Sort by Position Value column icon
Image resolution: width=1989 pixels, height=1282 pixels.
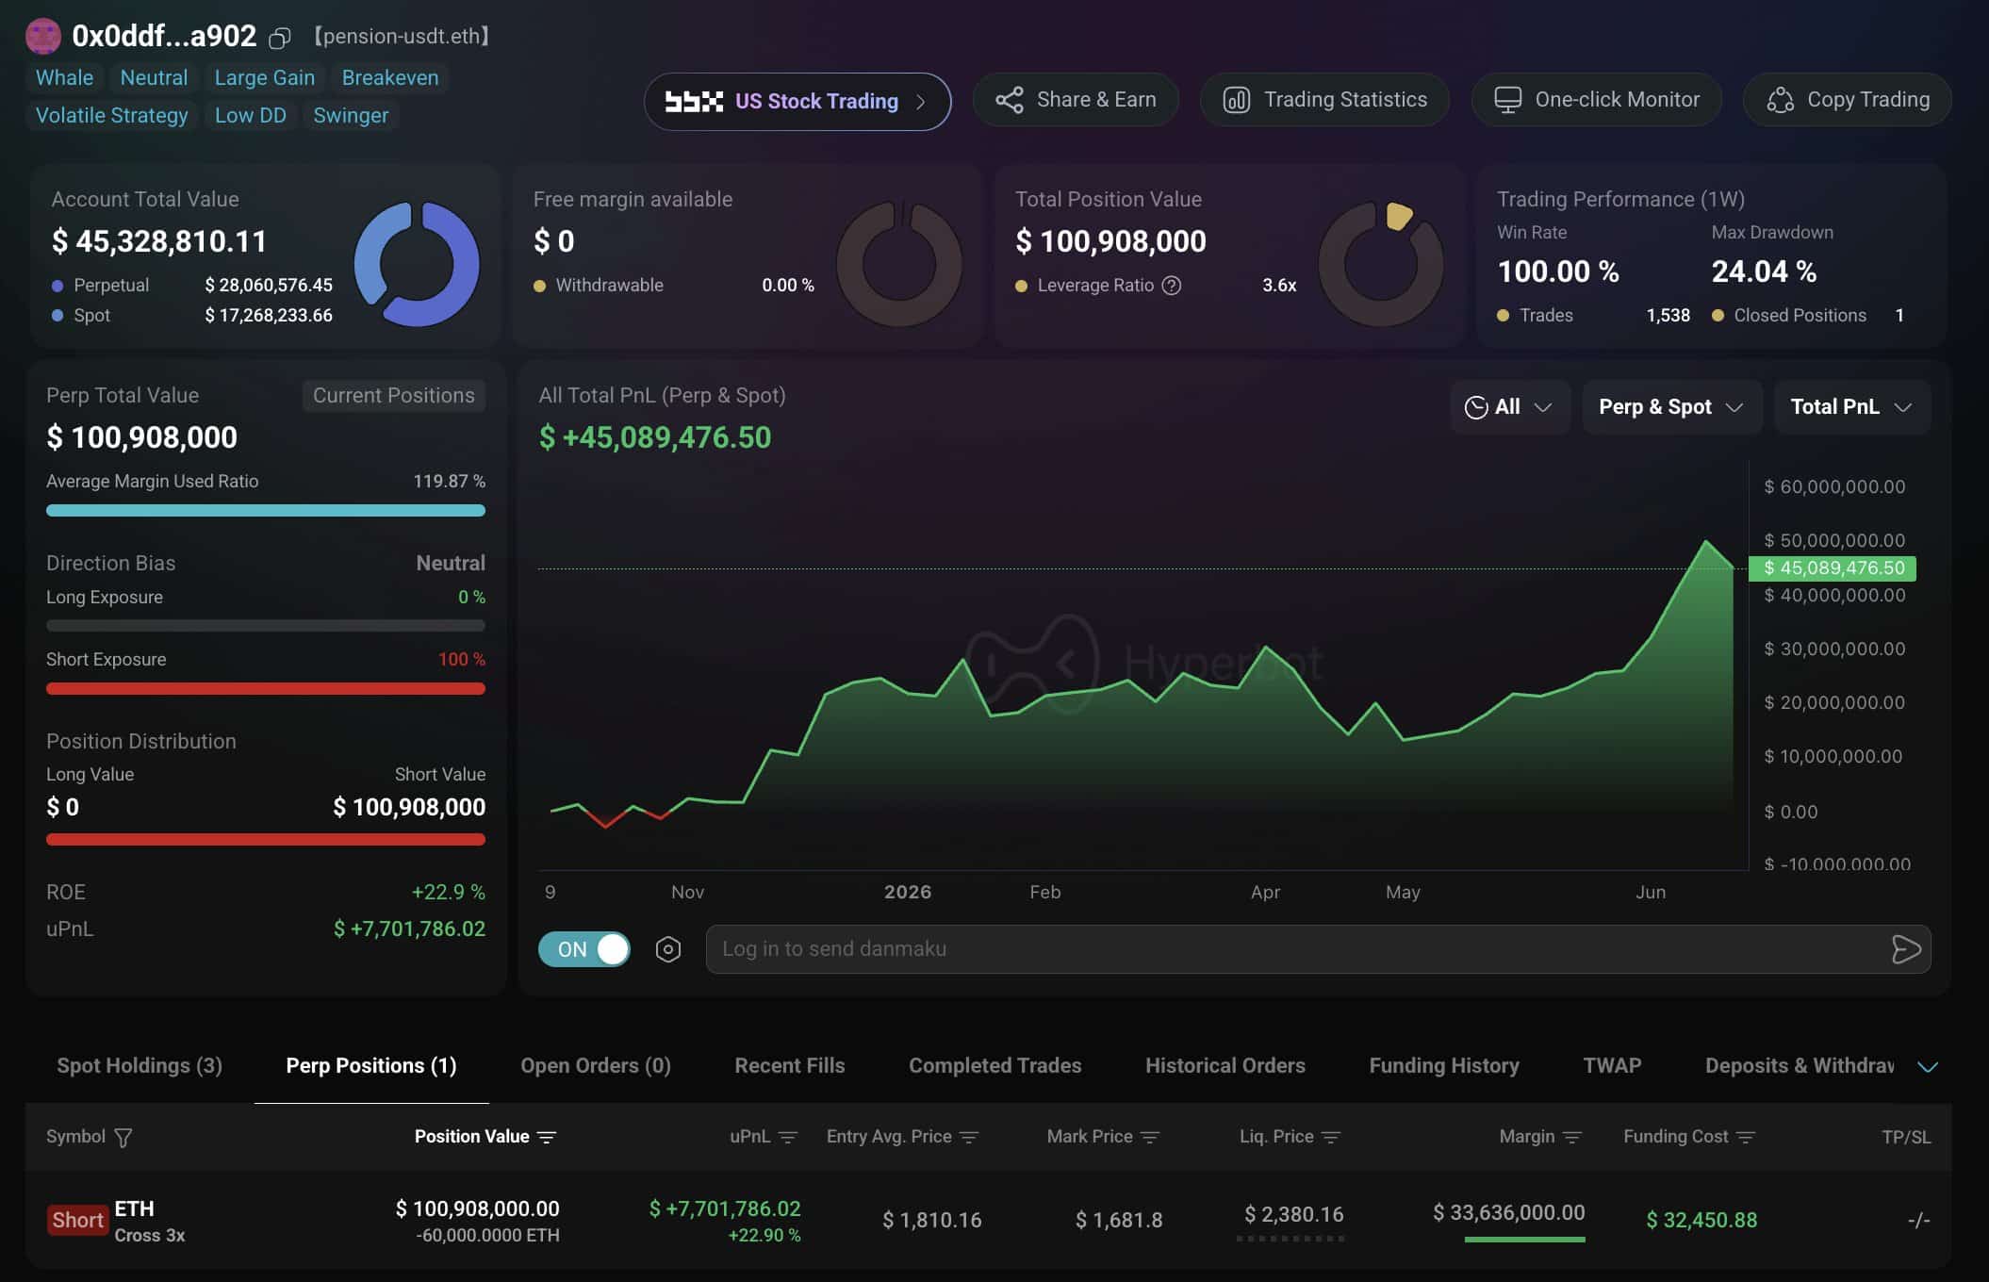(547, 1138)
